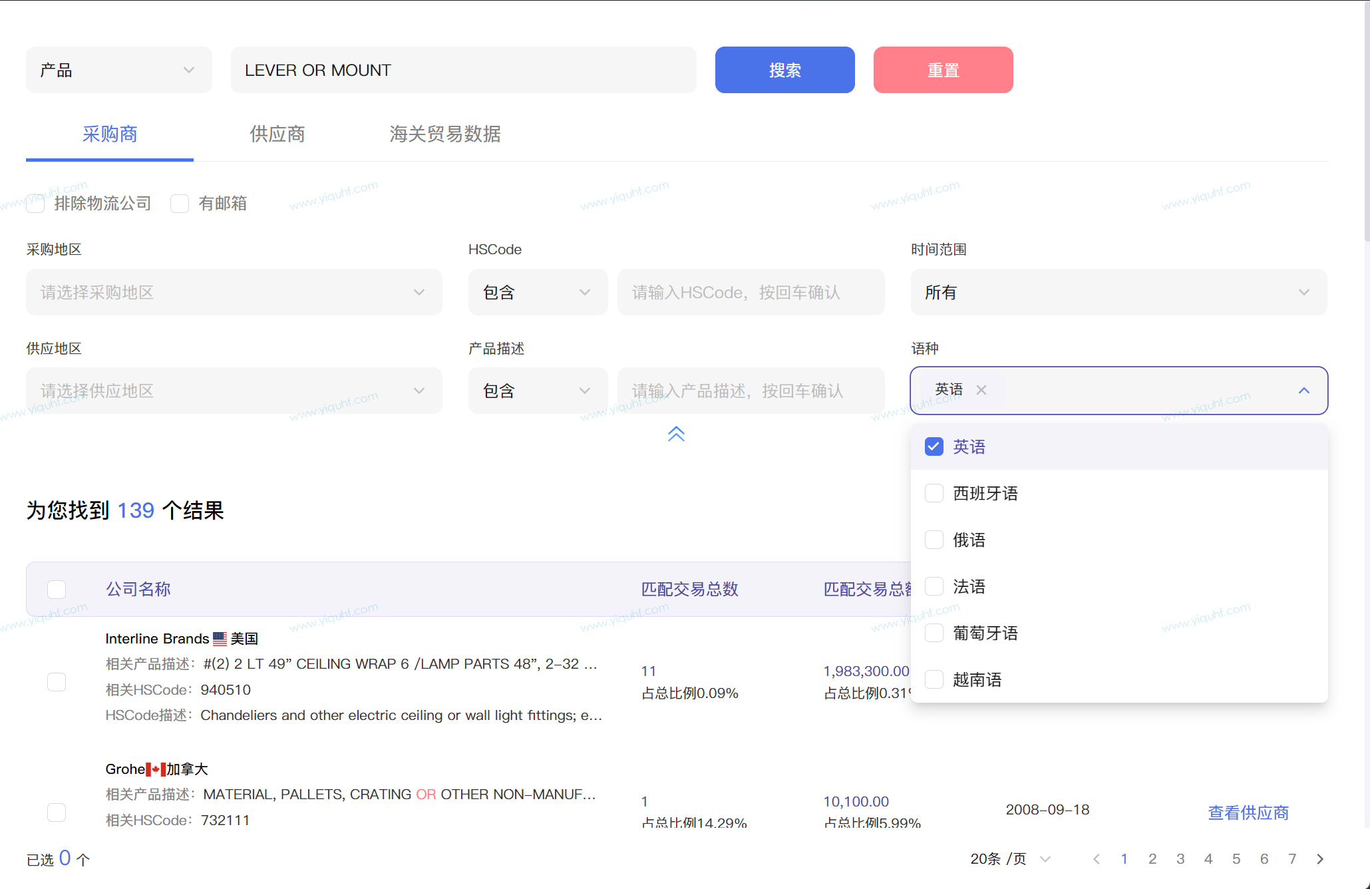Collapse filters with the double-chevron up icon
The height and width of the screenshot is (889, 1370).
tap(676, 434)
